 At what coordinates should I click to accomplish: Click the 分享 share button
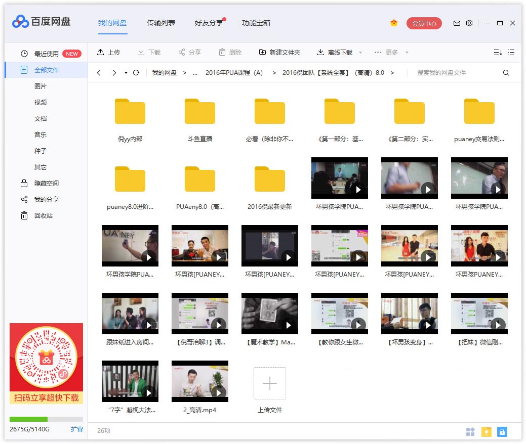coord(189,52)
